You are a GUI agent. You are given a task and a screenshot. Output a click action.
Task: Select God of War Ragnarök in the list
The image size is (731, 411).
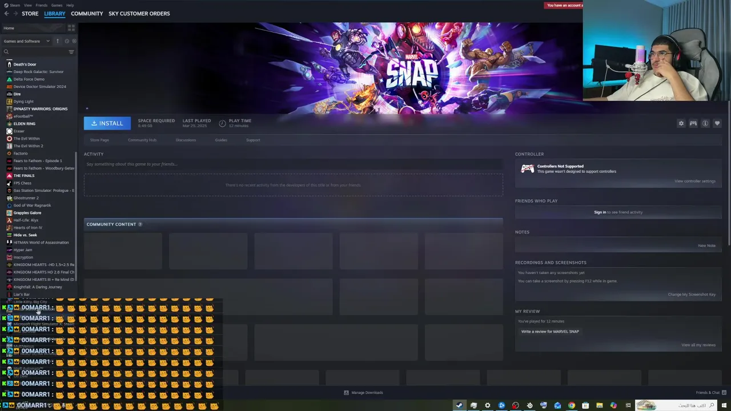coord(32,205)
